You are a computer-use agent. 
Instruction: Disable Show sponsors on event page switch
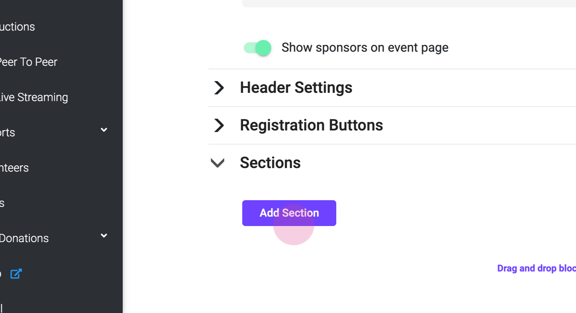(257, 48)
